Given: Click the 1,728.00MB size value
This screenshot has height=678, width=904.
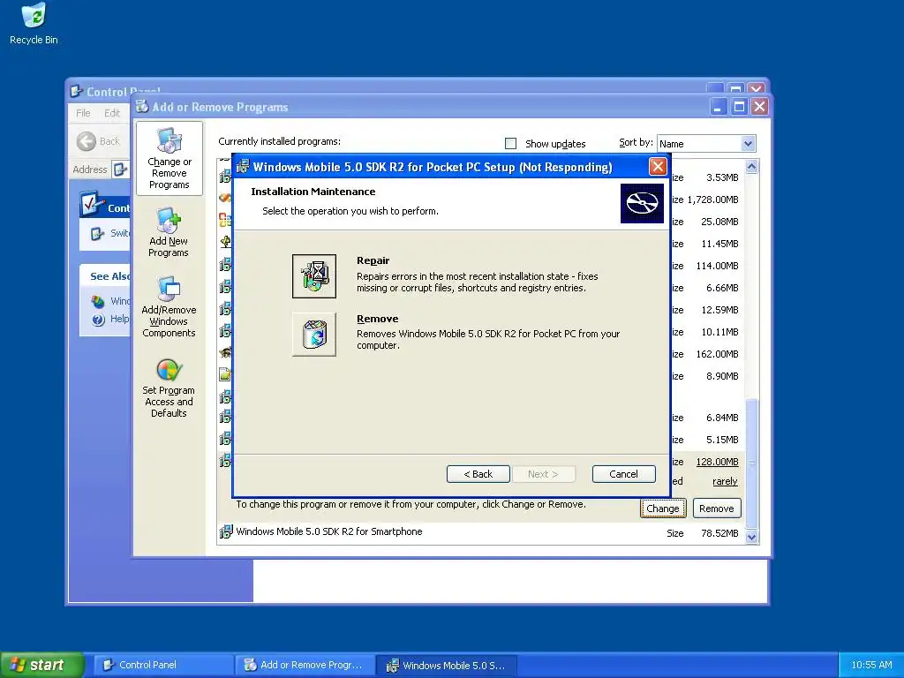Looking at the screenshot, I should coord(712,200).
